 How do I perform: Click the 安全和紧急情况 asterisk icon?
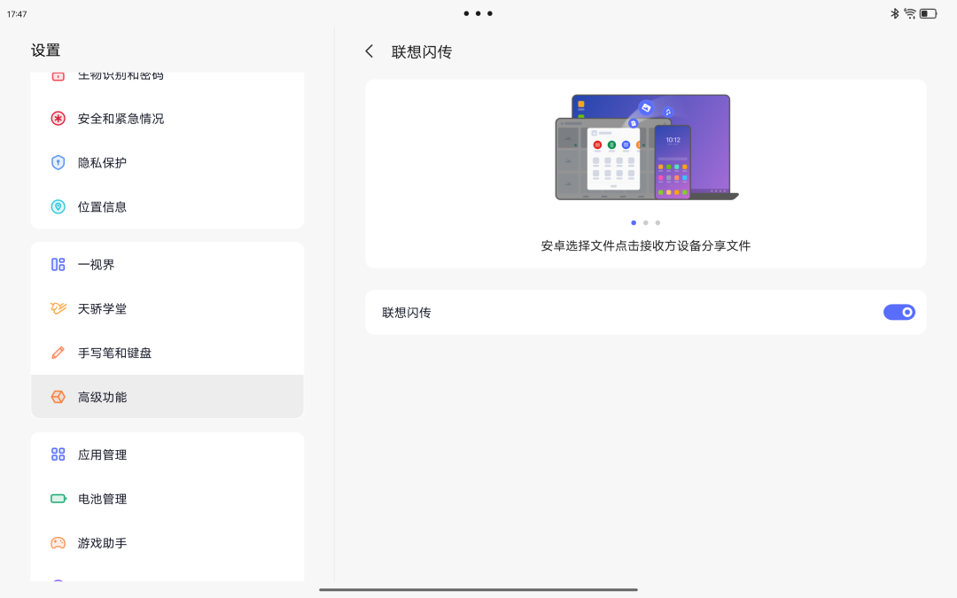(x=58, y=119)
